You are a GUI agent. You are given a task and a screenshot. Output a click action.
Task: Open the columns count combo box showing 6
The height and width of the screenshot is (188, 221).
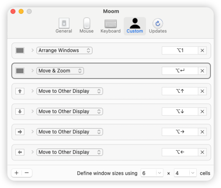point(152,173)
